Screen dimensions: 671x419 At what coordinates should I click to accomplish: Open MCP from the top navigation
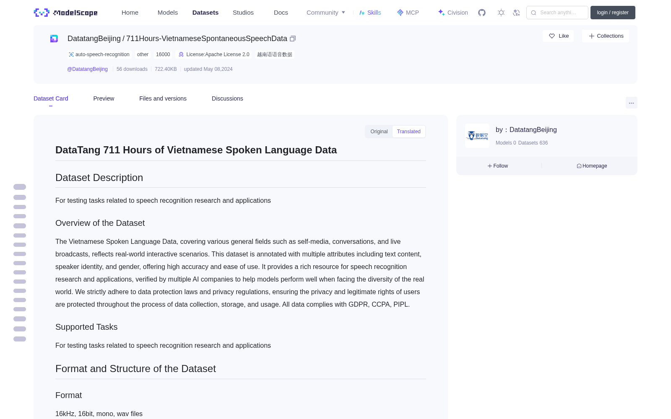point(408,13)
